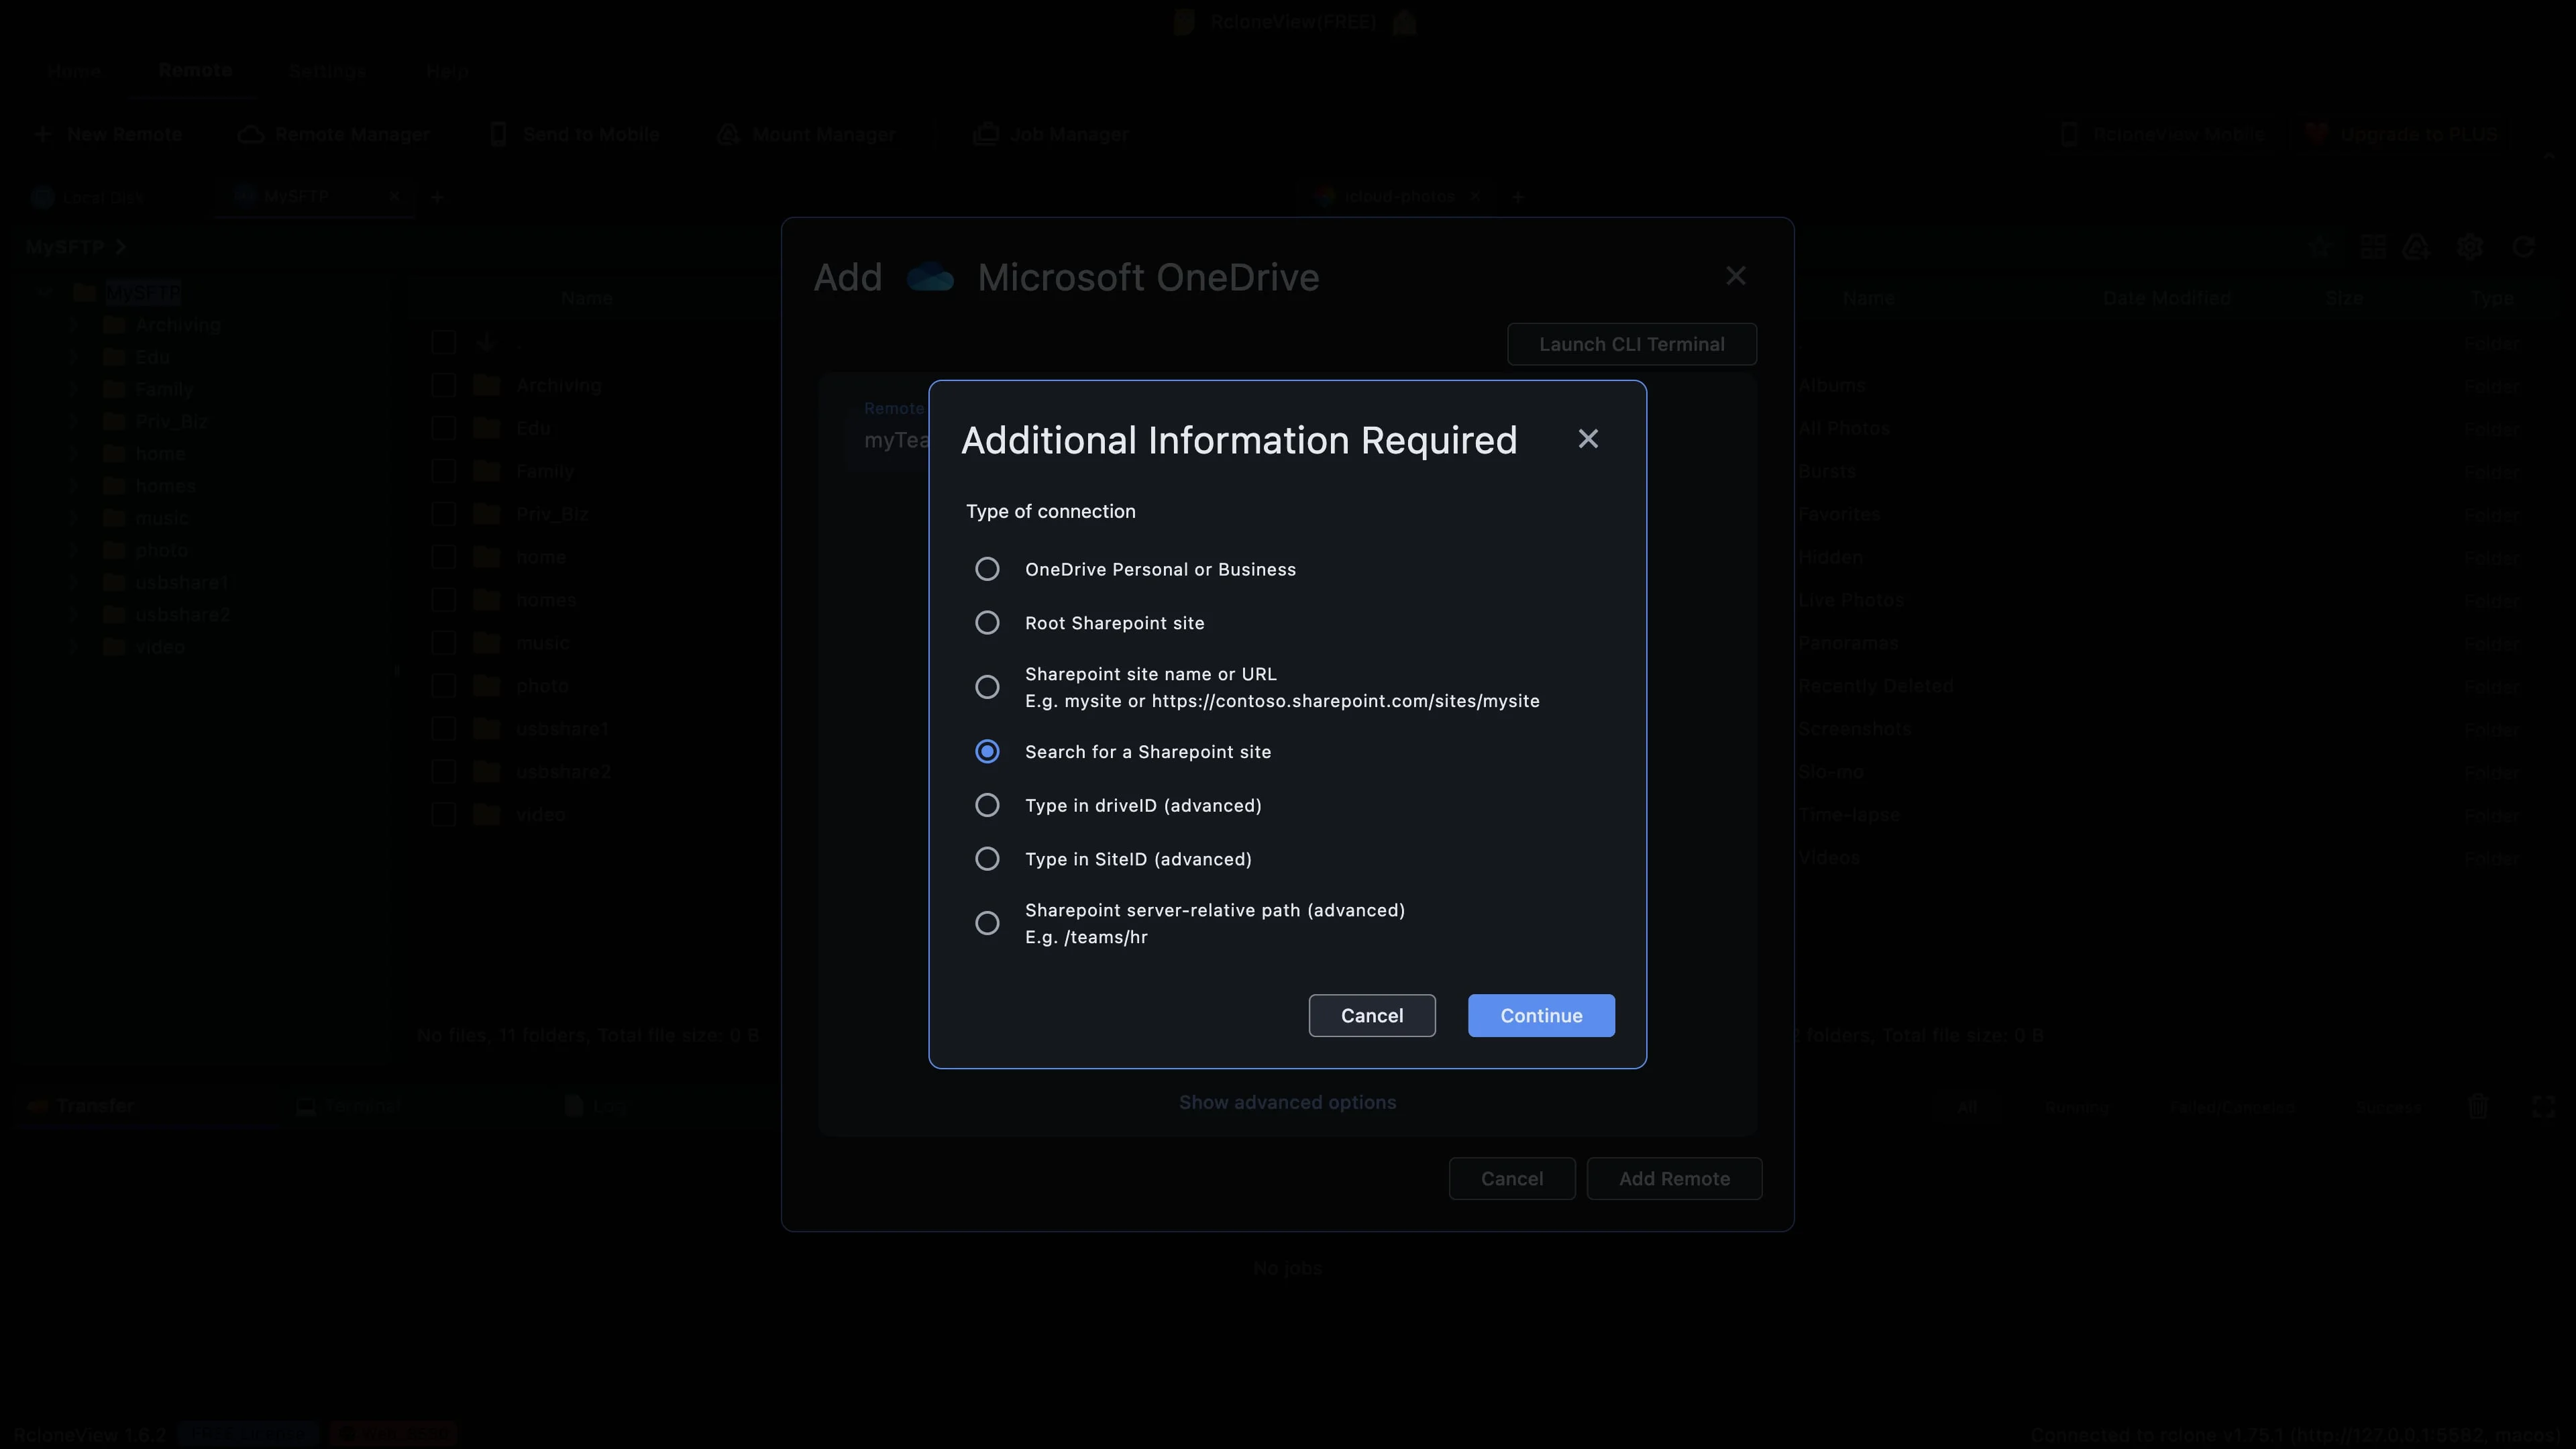Select OneDrive Personal or Business radio option
The width and height of the screenshot is (2576, 1449).
click(x=986, y=569)
